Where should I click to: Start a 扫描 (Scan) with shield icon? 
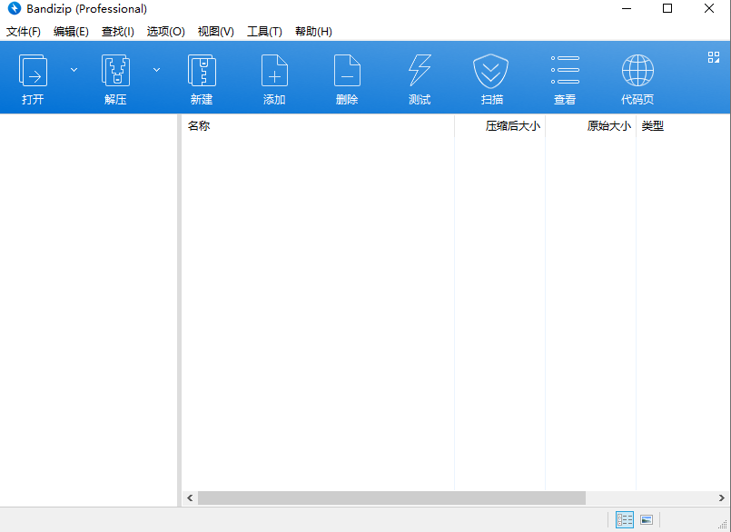[x=491, y=71]
